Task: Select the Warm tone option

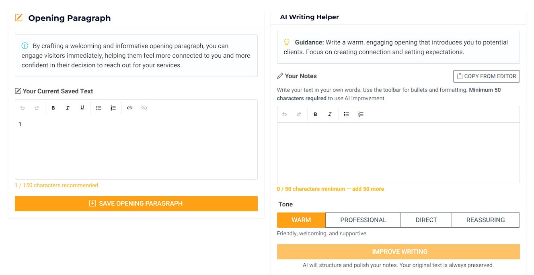Action: [301, 220]
